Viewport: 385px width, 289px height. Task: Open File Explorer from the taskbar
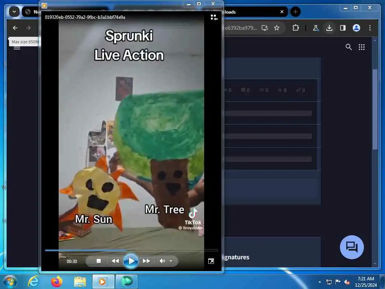click(80, 281)
